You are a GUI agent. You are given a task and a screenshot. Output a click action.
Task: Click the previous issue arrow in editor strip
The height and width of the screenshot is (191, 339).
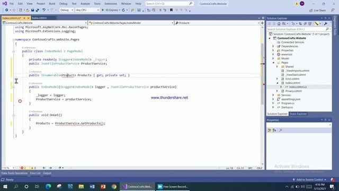click(44, 168)
